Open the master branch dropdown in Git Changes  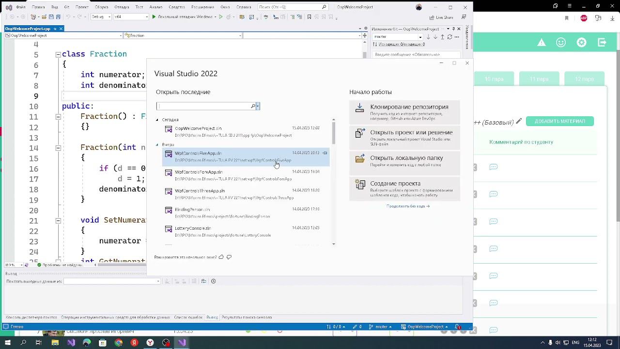[x=397, y=37]
